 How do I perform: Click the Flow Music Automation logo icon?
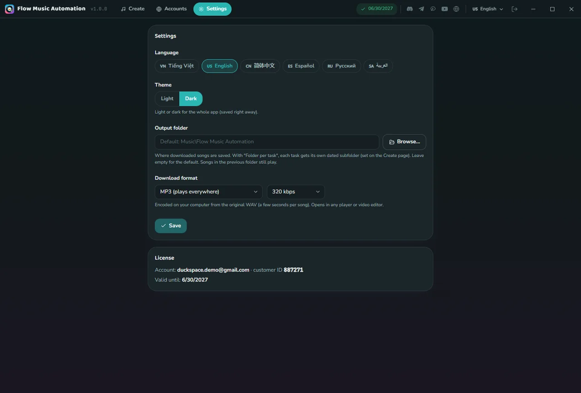click(x=10, y=9)
